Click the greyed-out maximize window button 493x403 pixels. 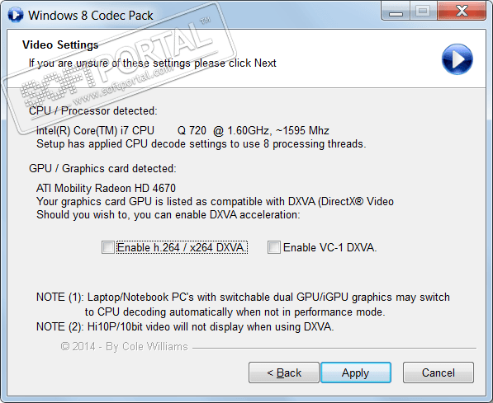pos(423,12)
